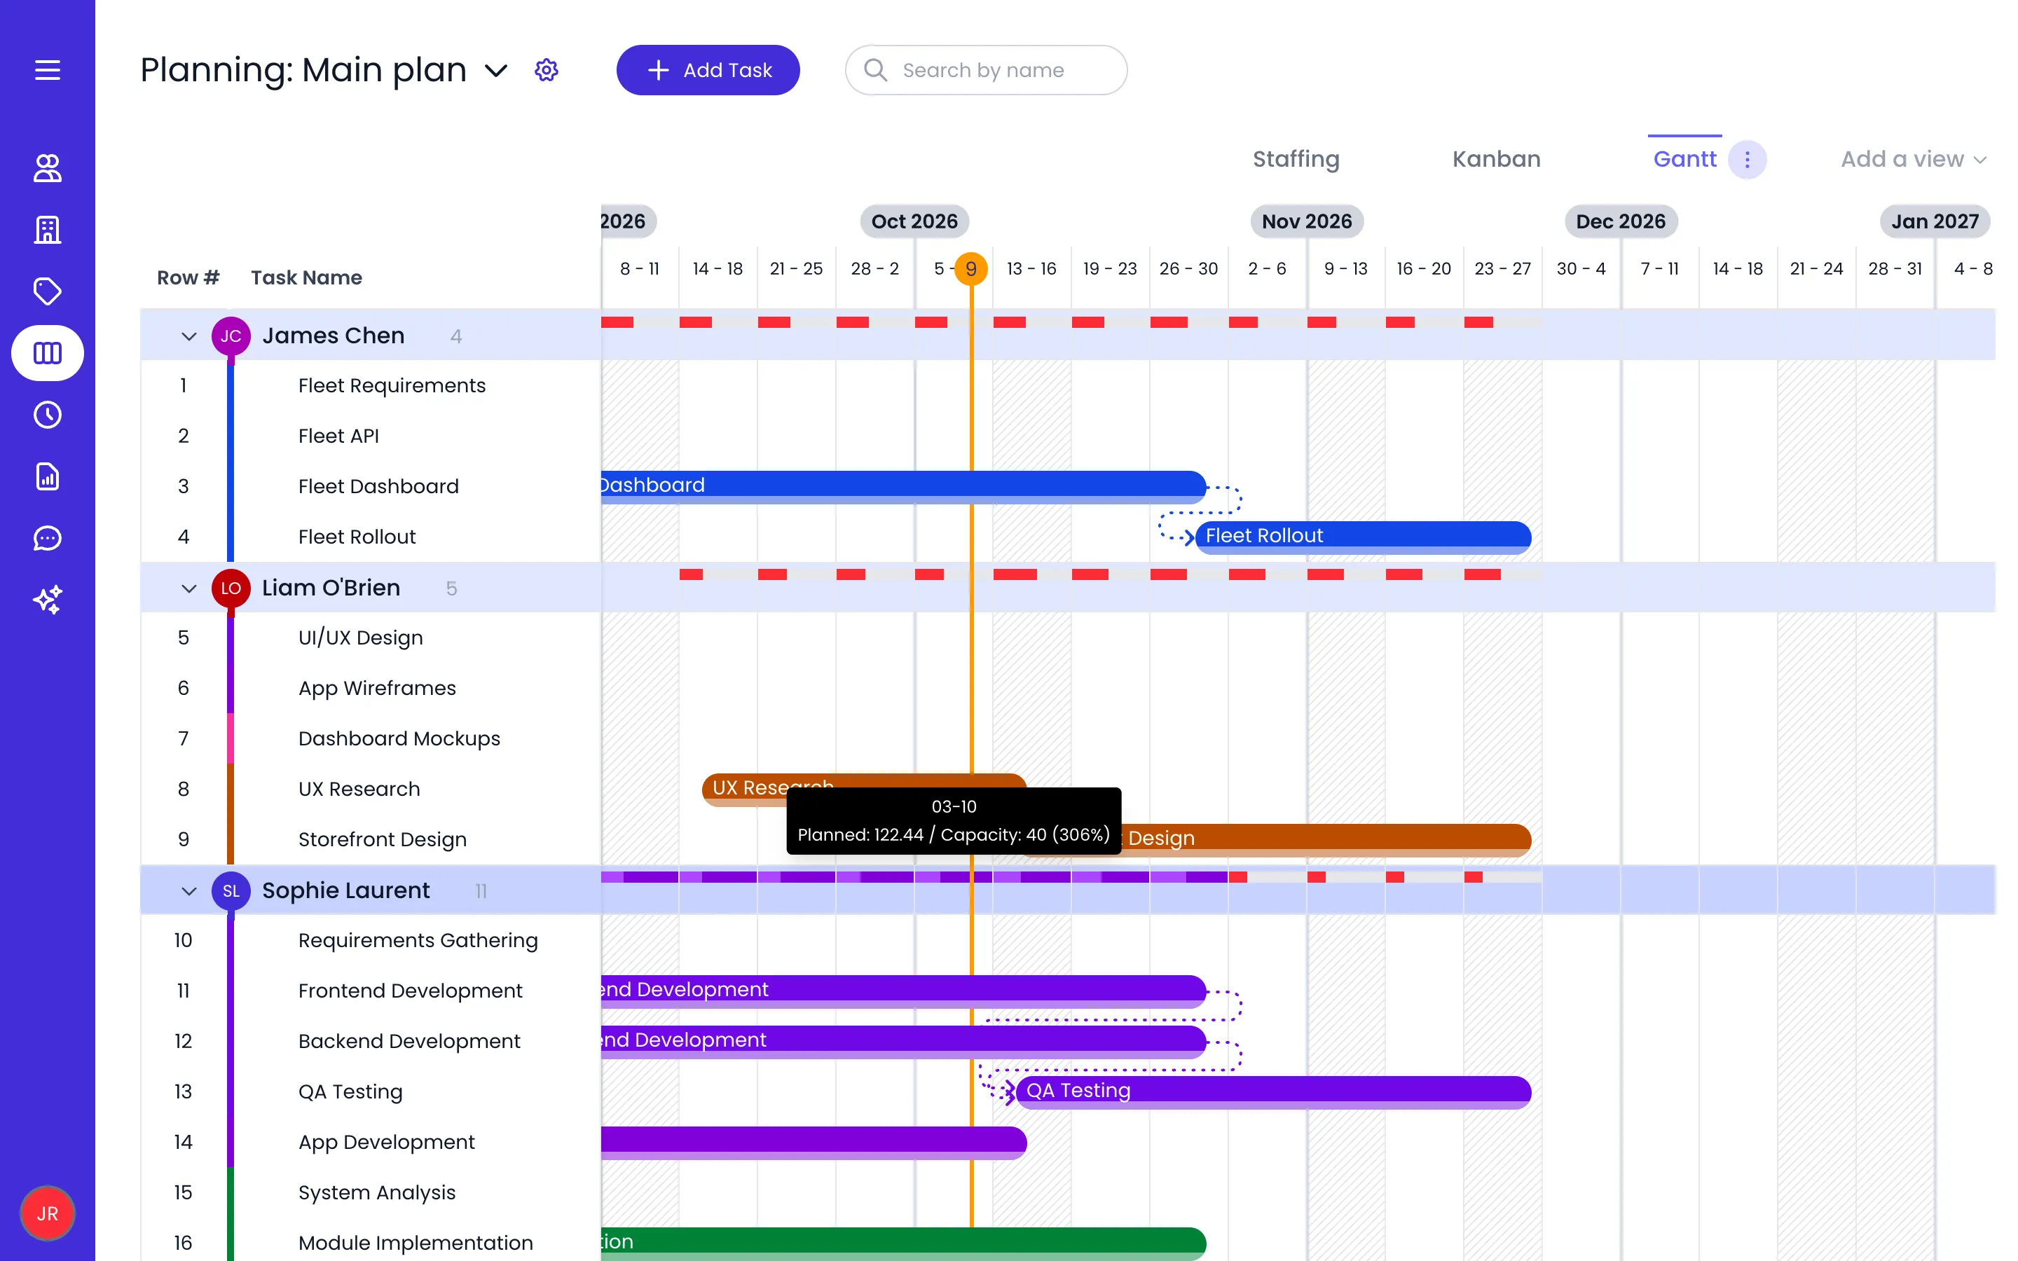This screenshot has width=2018, height=1261.
Task: Switch to the Kanban view tab
Action: (x=1496, y=159)
